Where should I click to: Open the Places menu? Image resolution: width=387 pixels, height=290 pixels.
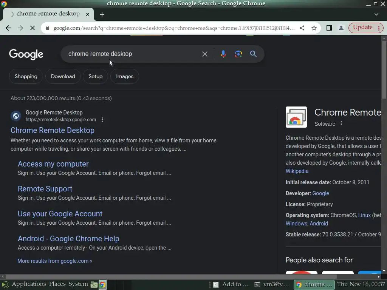[57, 284]
